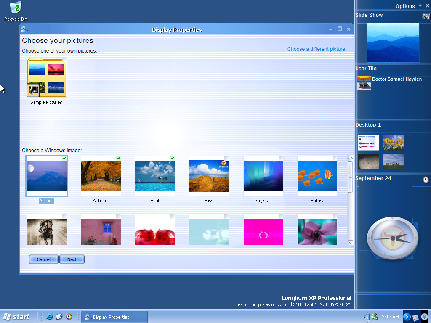
Task: Check the Follow image checkbox
Action: pos(335,158)
